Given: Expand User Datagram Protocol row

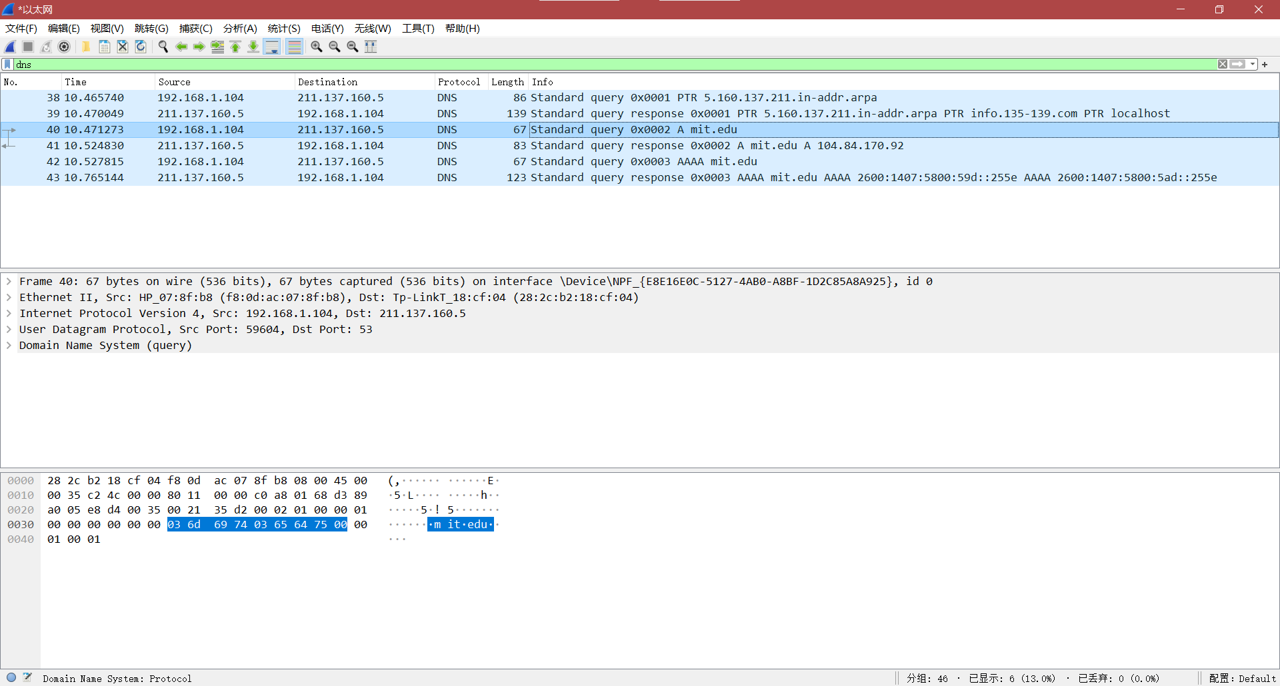Looking at the screenshot, I should click(x=9, y=330).
